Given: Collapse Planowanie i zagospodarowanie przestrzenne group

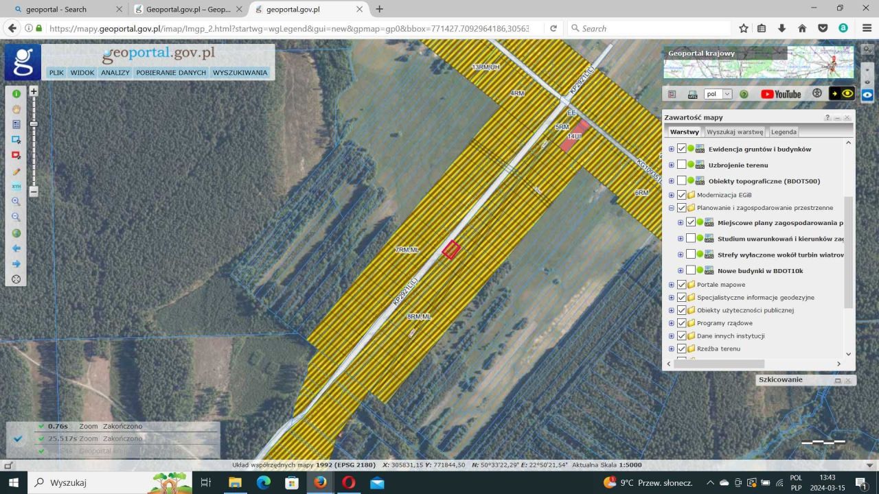Looking at the screenshot, I should coord(672,208).
